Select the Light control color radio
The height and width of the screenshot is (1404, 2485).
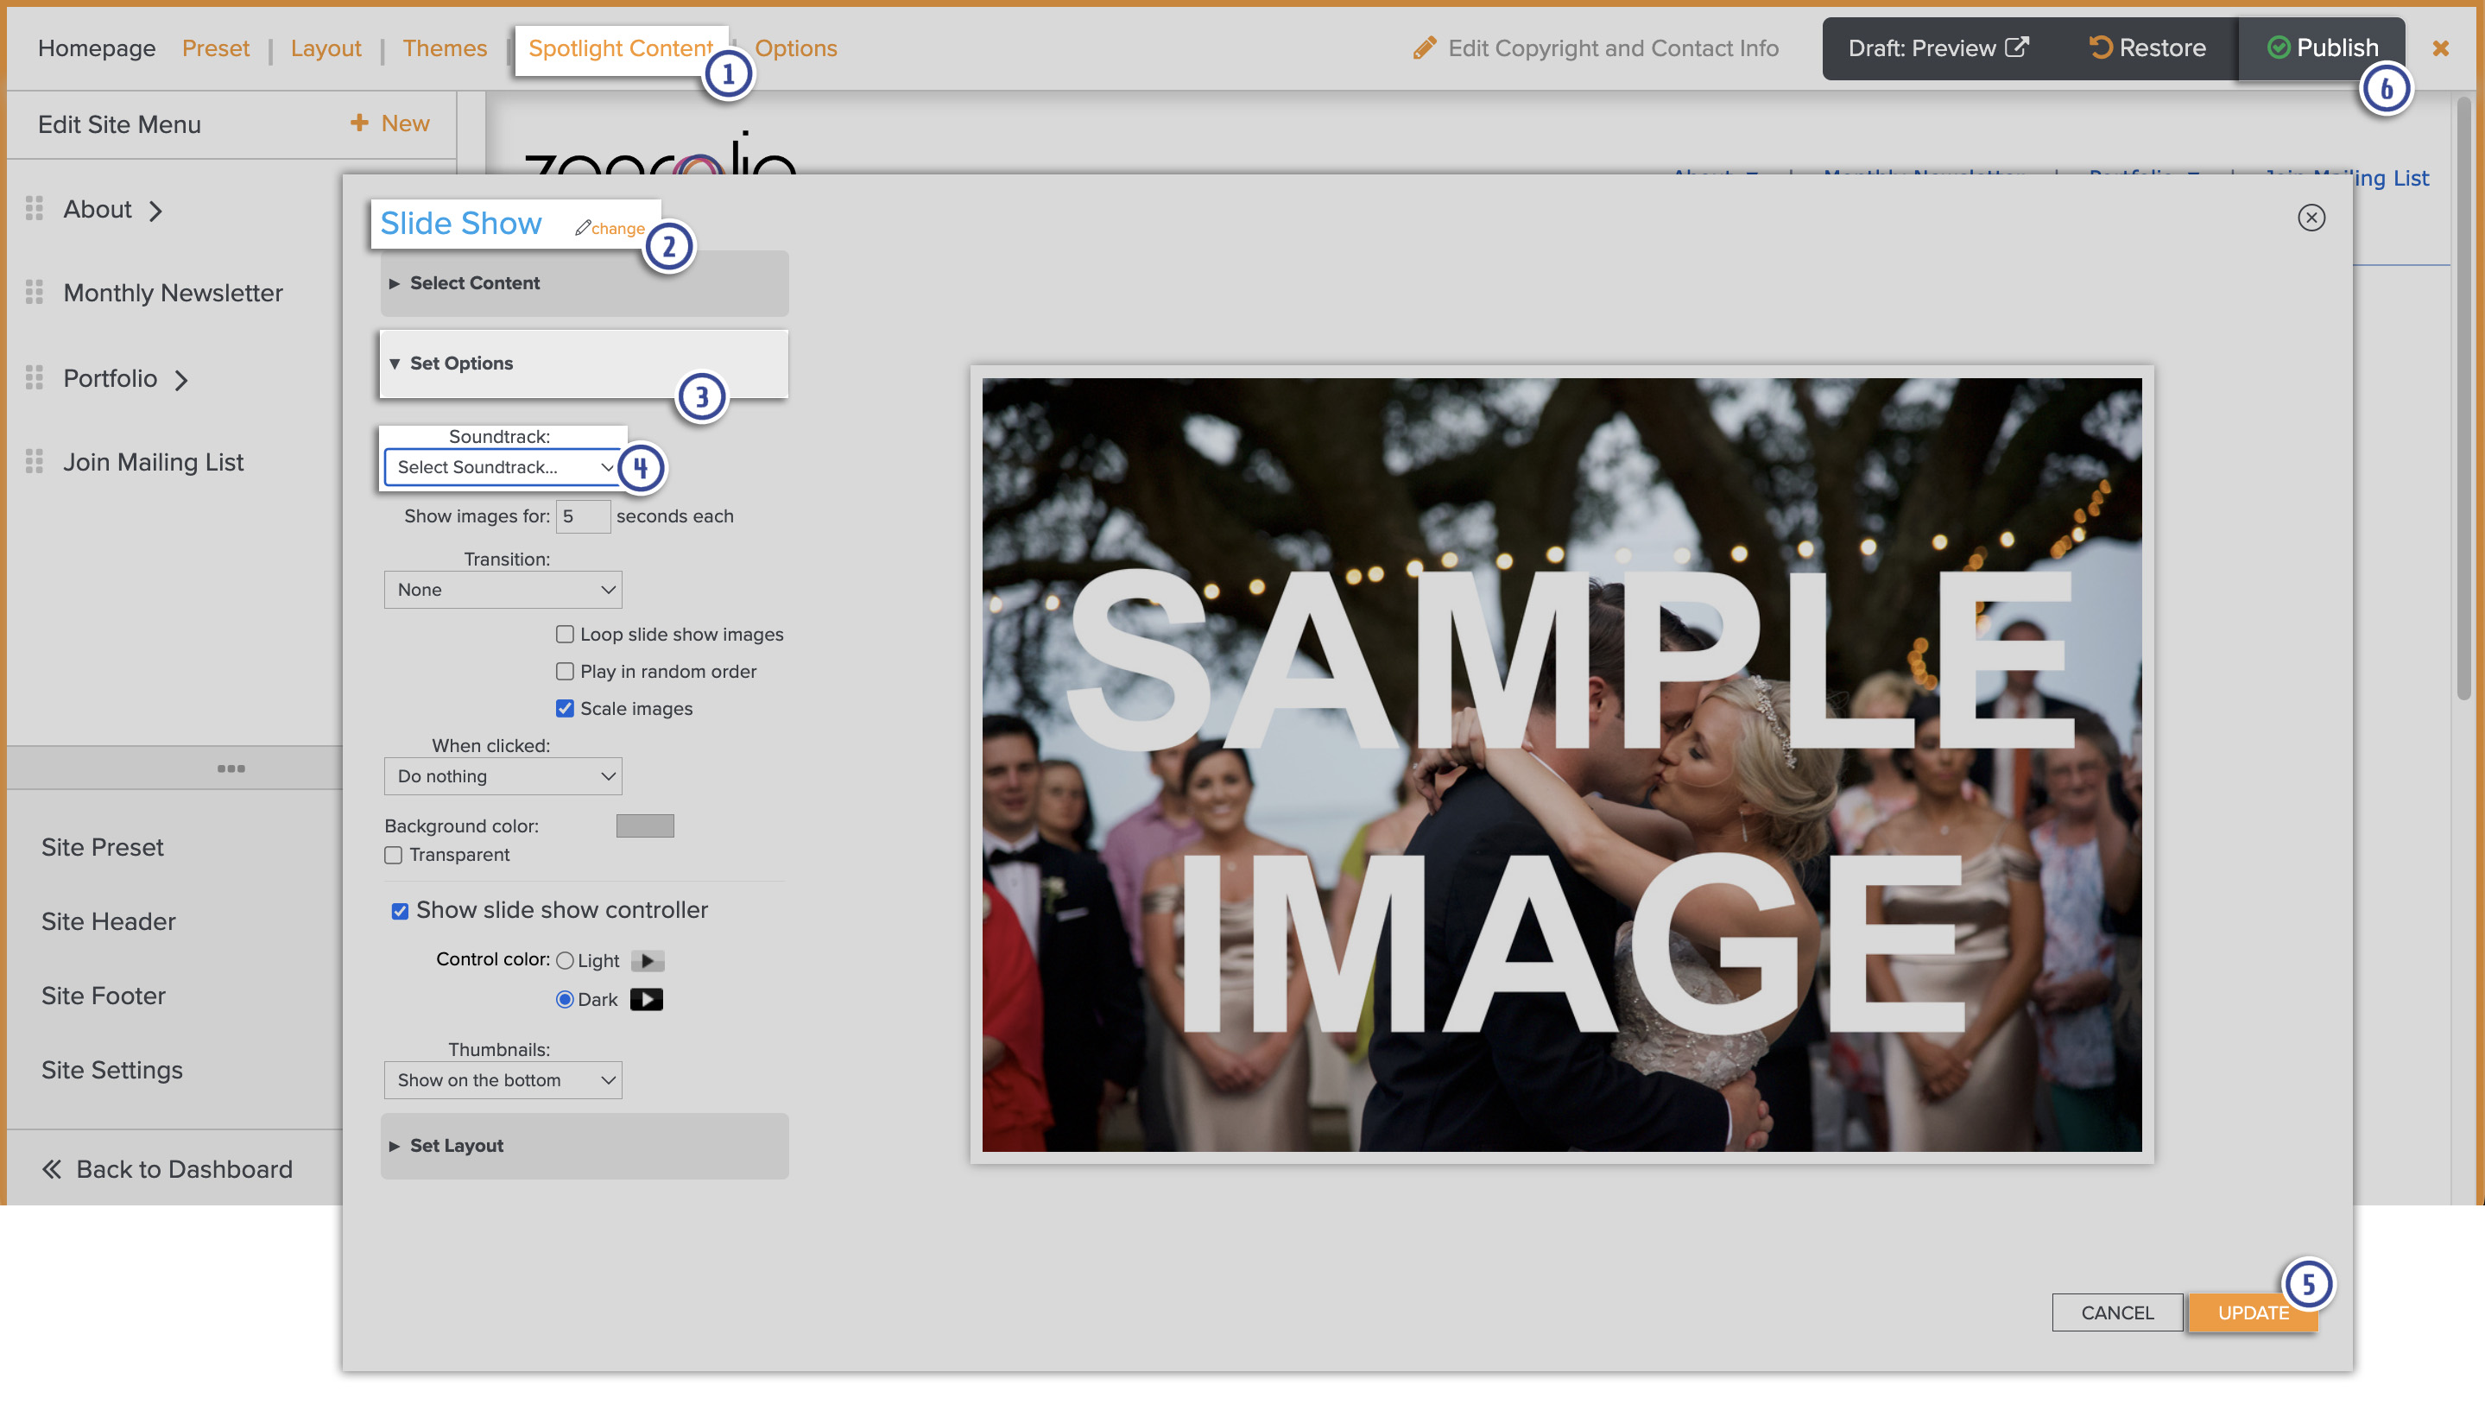565,960
